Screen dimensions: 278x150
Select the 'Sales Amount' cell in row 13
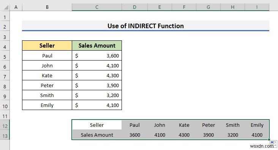tap(97, 135)
